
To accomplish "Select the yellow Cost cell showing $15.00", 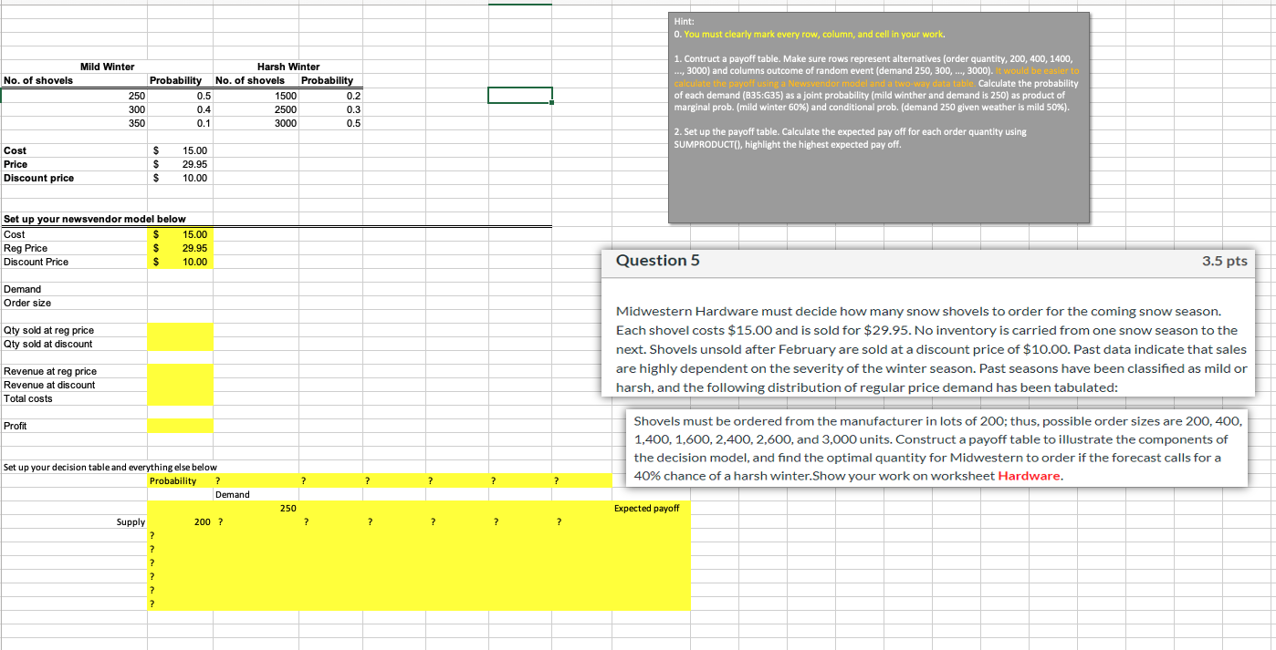I will 180,234.
